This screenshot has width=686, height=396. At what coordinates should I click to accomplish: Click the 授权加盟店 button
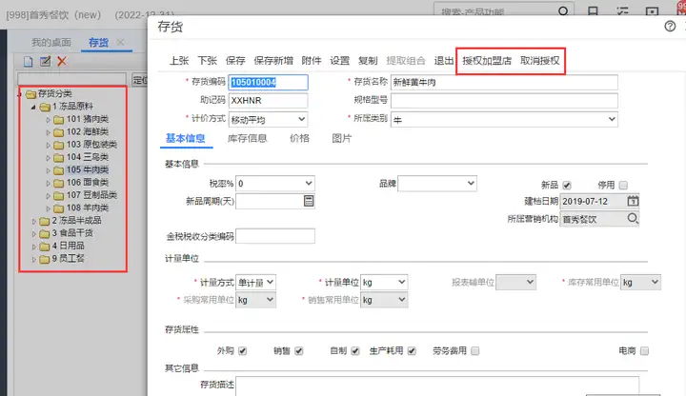(x=487, y=61)
